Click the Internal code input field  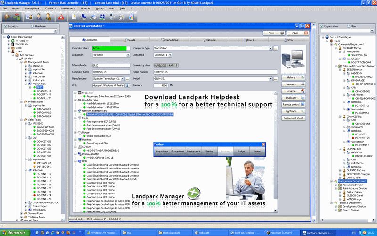tap(111, 65)
